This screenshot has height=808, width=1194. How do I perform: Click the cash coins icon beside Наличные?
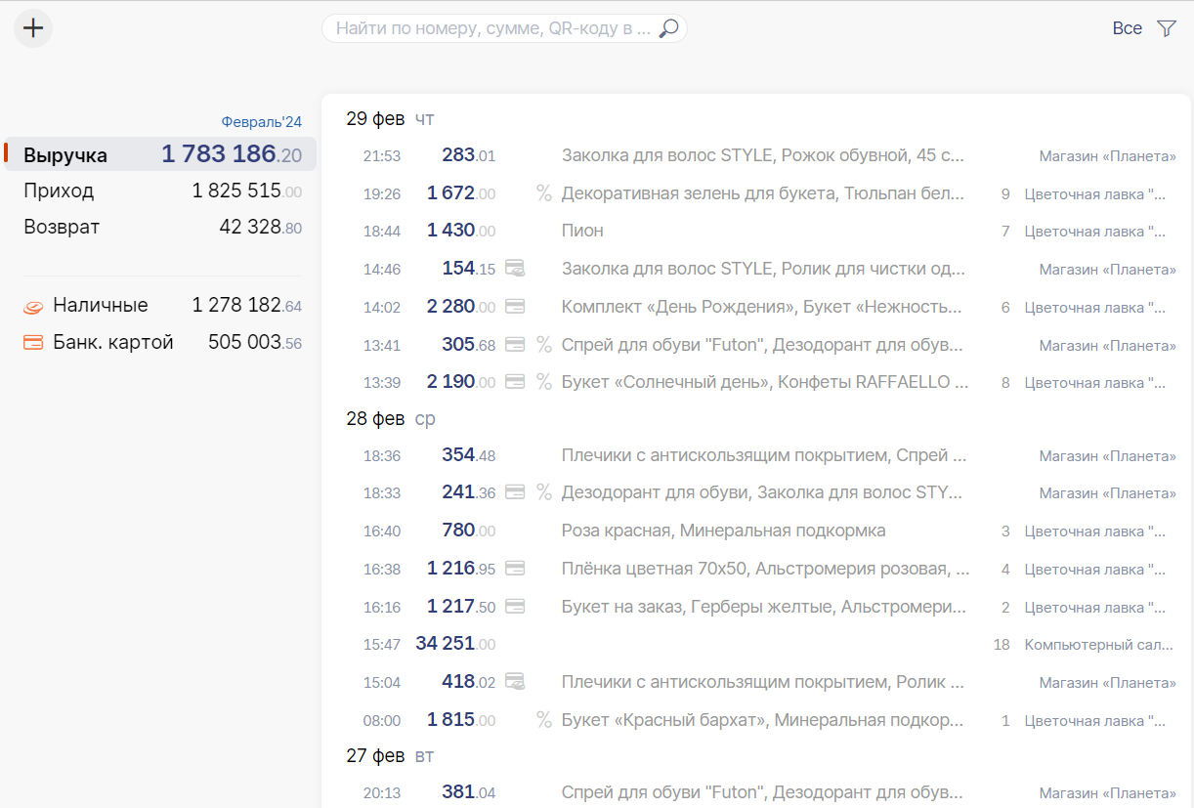pos(33,307)
